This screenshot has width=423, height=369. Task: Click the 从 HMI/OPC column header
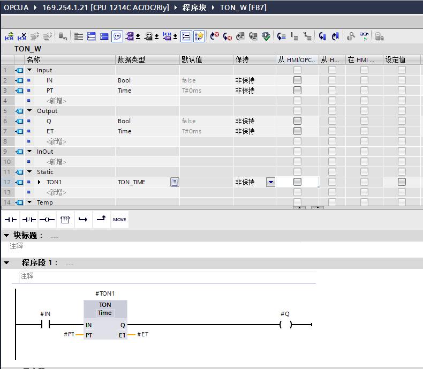pos(297,59)
